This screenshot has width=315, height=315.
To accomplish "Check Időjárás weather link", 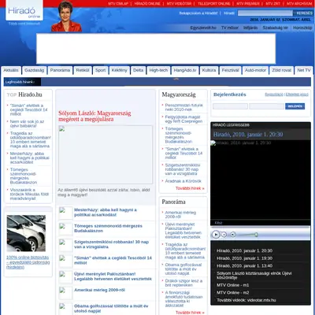I will pos(250,28).
